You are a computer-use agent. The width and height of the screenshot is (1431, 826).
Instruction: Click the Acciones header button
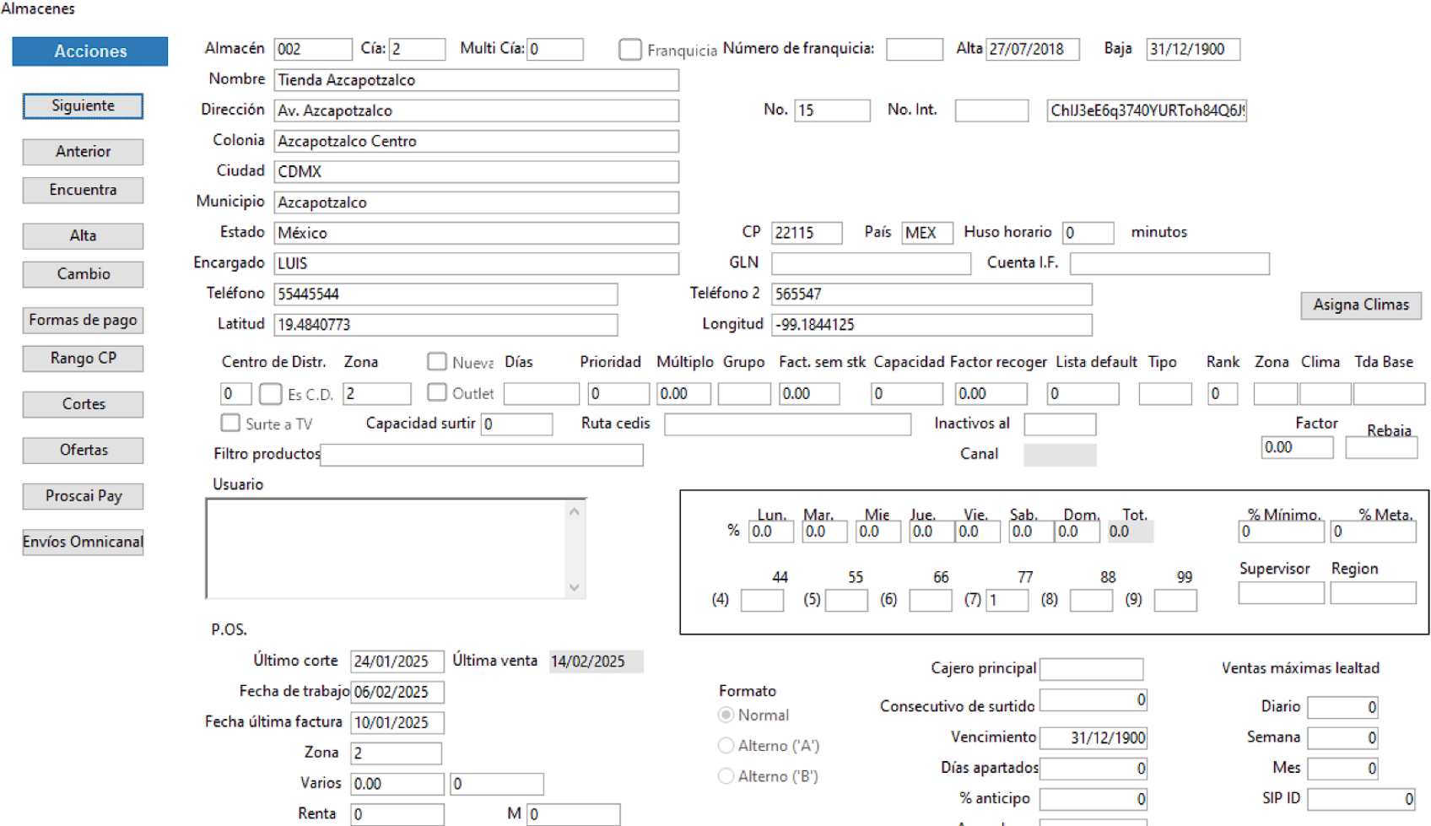click(x=90, y=51)
